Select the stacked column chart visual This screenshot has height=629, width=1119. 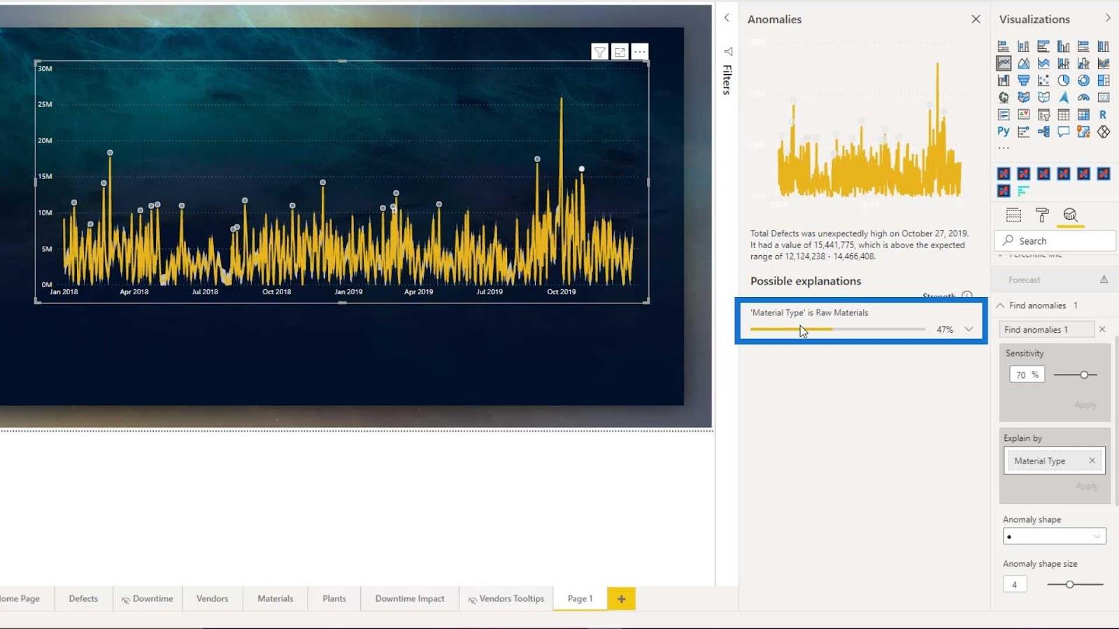[1023, 46]
